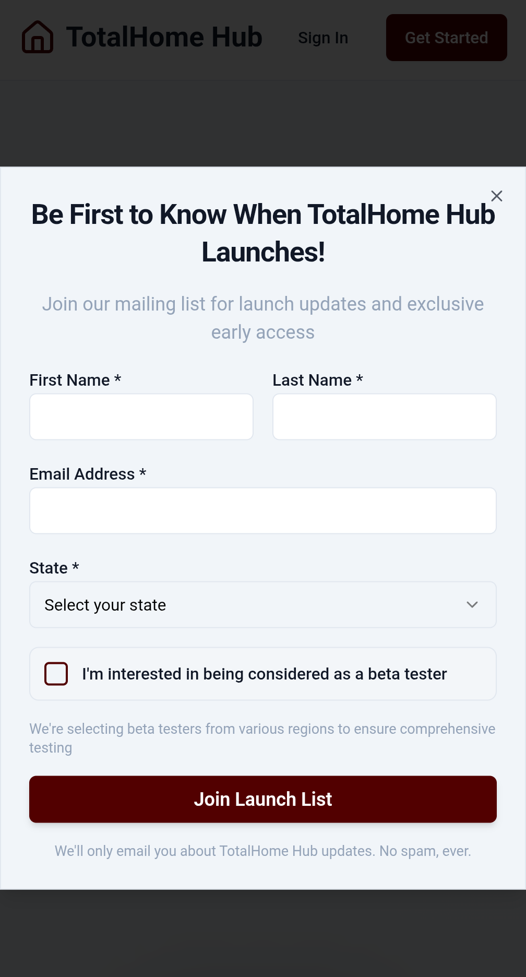526x977 pixels.
Task: Close the launch signup dialog
Action: click(496, 196)
